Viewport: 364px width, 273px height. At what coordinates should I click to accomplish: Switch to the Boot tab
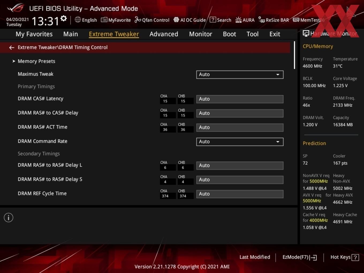pos(229,34)
